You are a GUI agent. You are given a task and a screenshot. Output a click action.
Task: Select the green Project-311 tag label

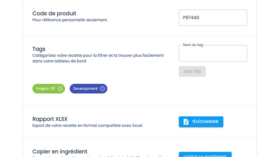point(45,89)
